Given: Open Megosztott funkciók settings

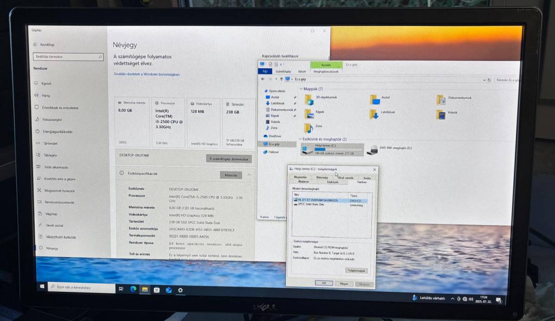Looking at the screenshot, I should [56, 191].
